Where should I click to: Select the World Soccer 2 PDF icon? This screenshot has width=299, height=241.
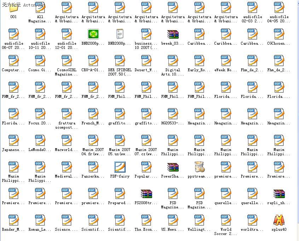(x=226, y=220)
